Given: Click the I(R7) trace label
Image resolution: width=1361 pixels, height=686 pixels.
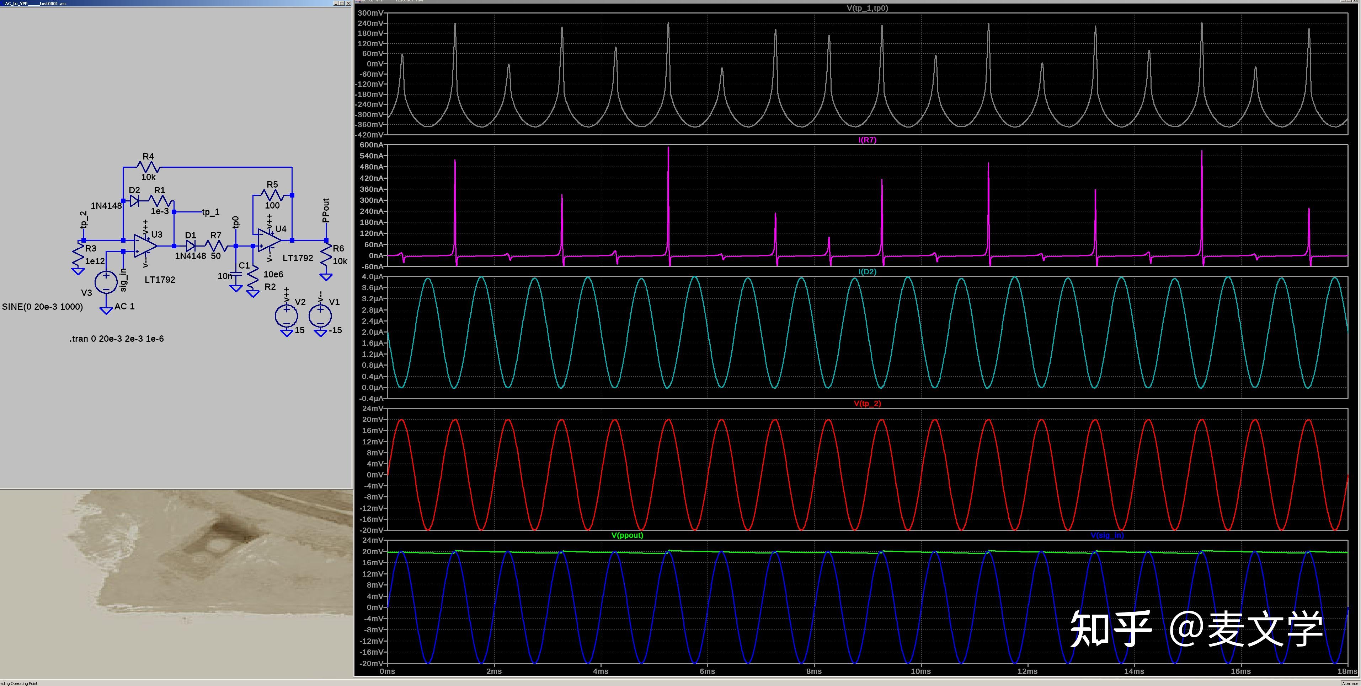Looking at the screenshot, I should (867, 140).
